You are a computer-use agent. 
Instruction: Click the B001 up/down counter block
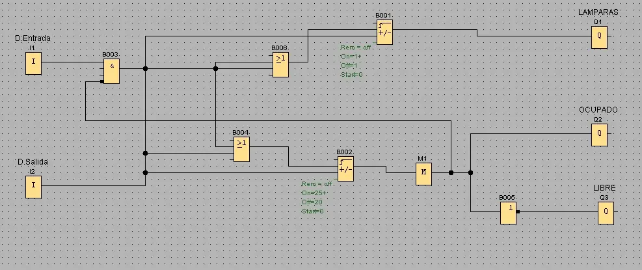(384, 32)
